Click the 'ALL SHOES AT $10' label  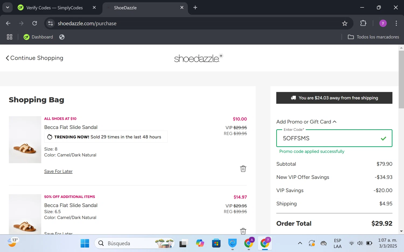60,119
